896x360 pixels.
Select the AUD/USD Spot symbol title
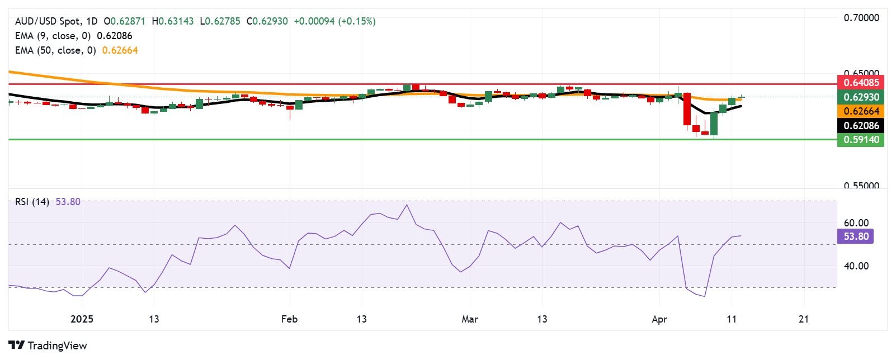[x=47, y=21]
